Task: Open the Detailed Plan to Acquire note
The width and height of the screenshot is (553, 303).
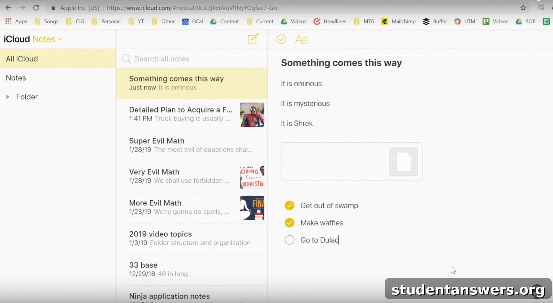Action: coord(192,114)
